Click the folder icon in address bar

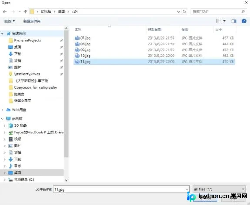pyautogui.click(x=32, y=11)
